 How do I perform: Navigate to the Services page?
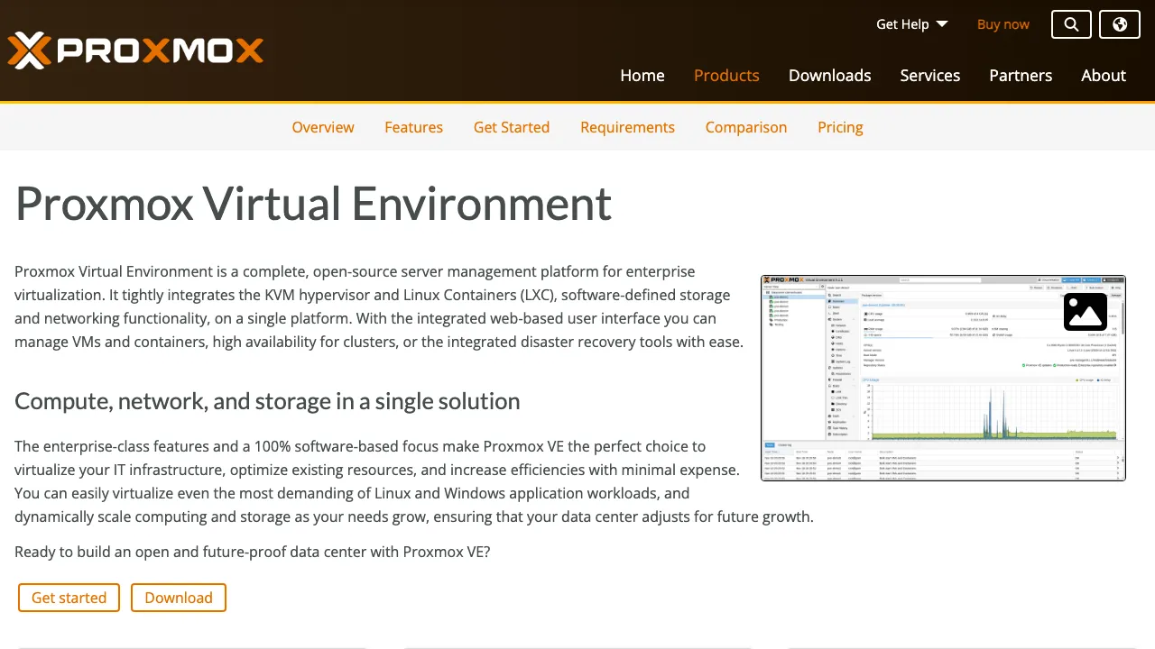point(930,76)
